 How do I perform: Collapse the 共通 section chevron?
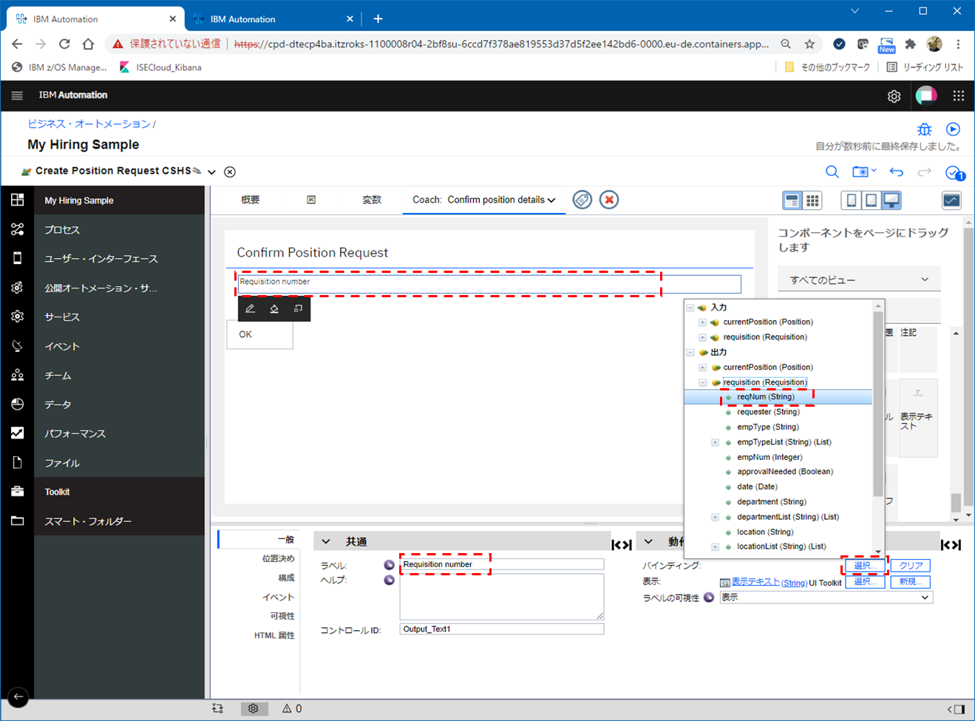pyautogui.click(x=326, y=542)
